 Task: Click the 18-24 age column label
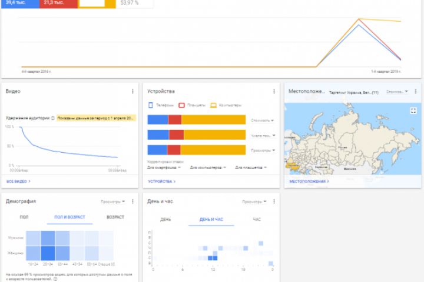[x=33, y=264]
